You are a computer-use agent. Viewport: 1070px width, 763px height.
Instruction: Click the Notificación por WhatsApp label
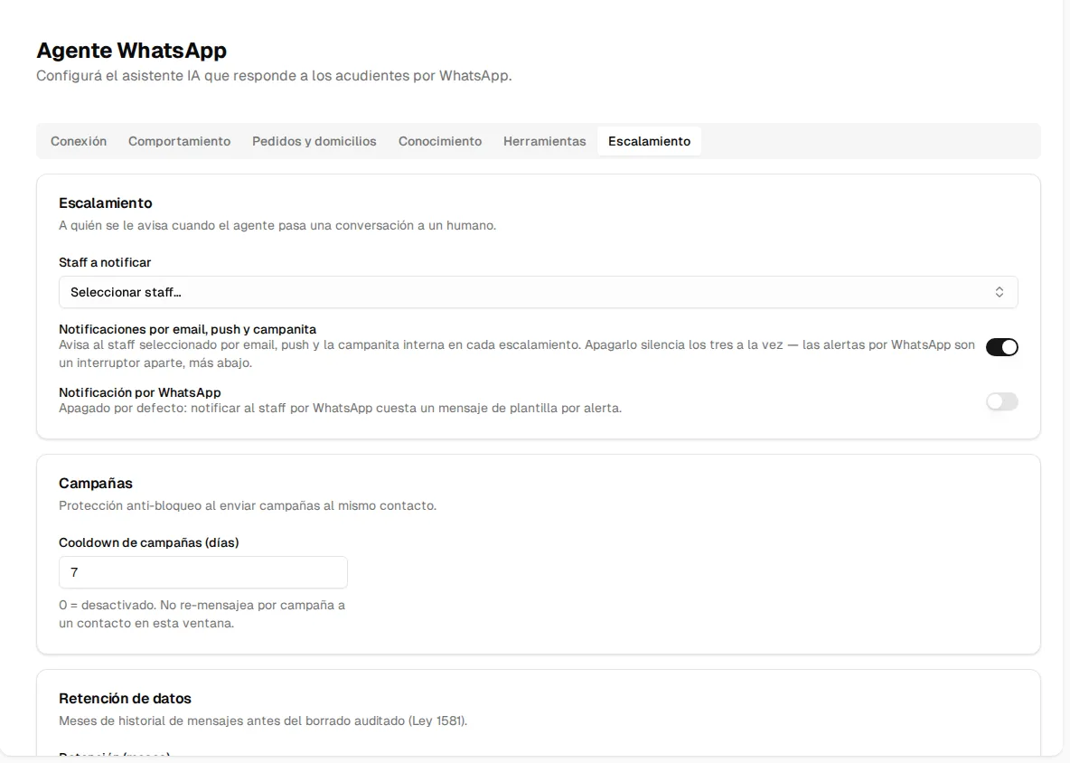coord(140,392)
